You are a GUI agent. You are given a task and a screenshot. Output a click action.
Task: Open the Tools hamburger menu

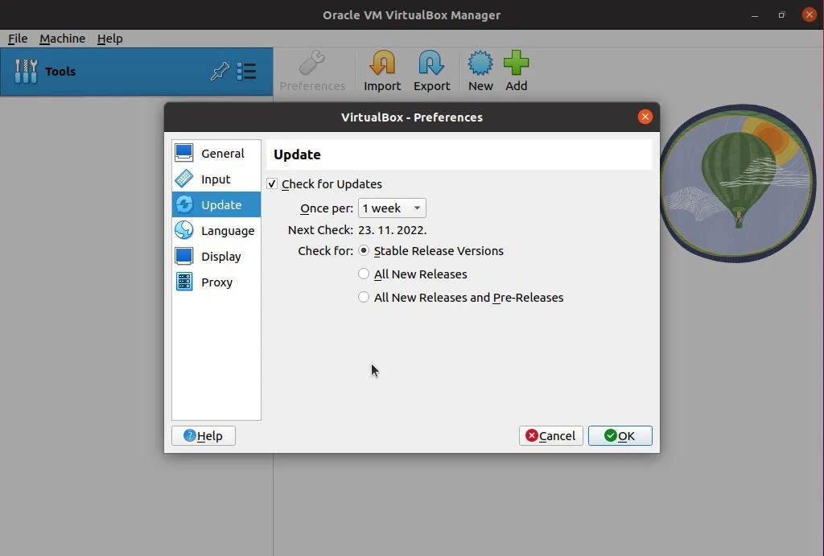point(248,72)
